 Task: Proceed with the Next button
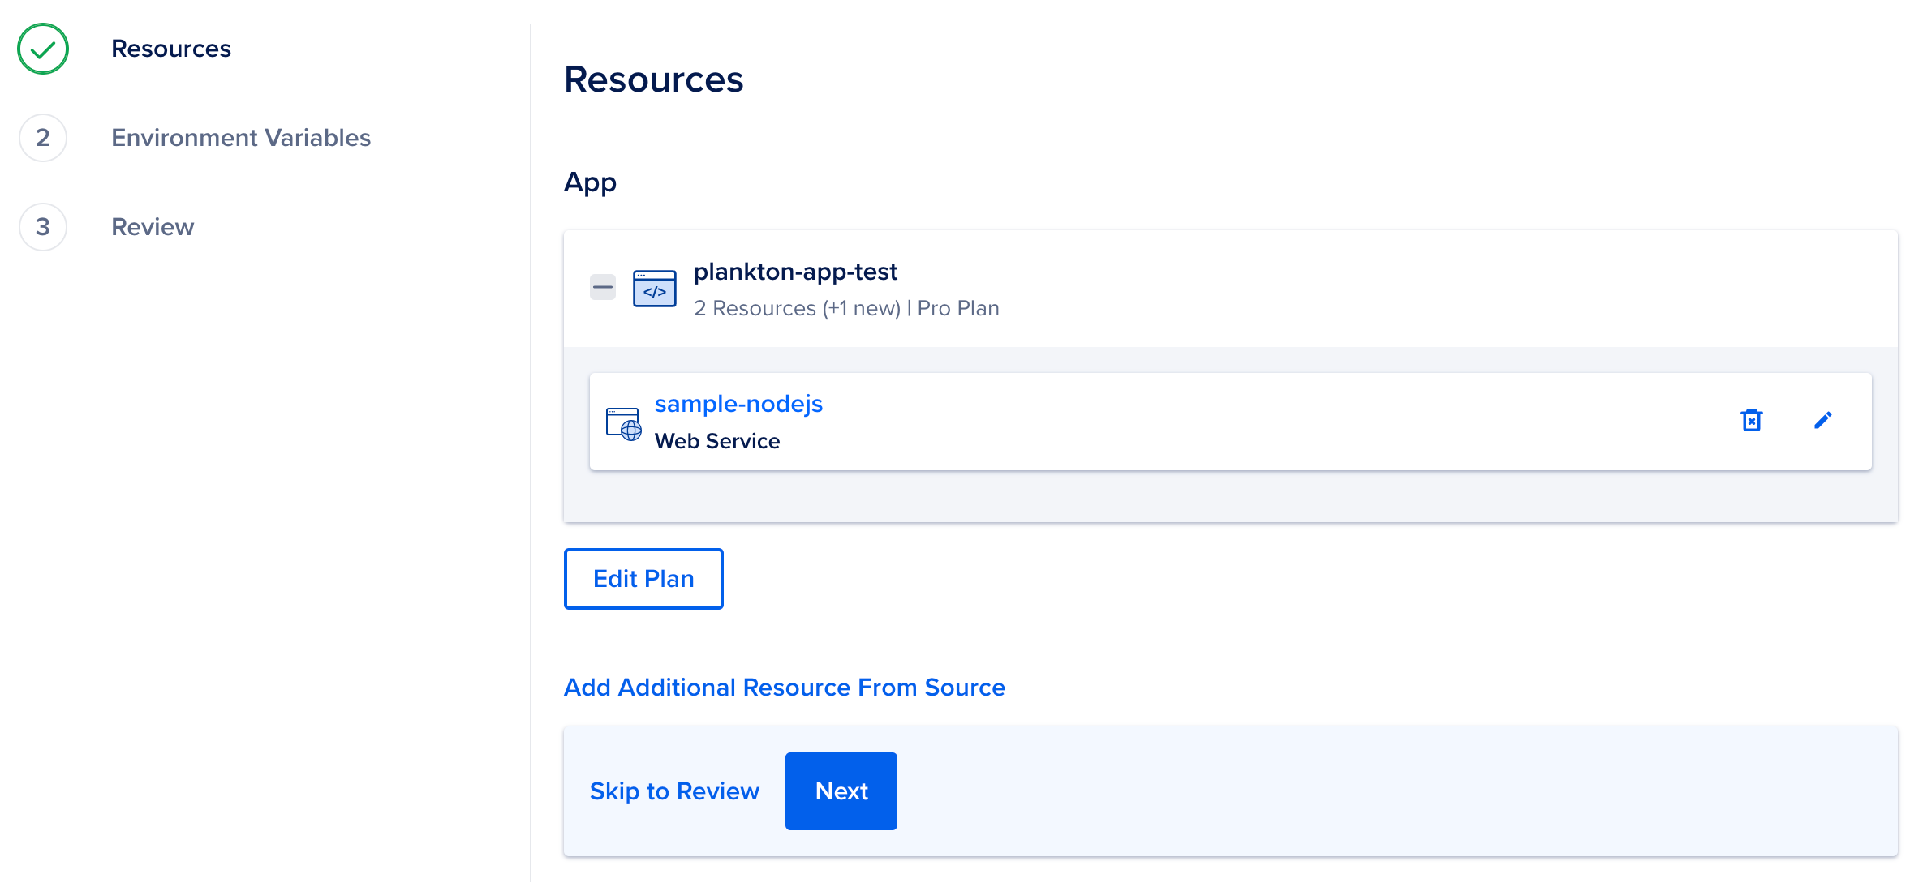click(841, 791)
